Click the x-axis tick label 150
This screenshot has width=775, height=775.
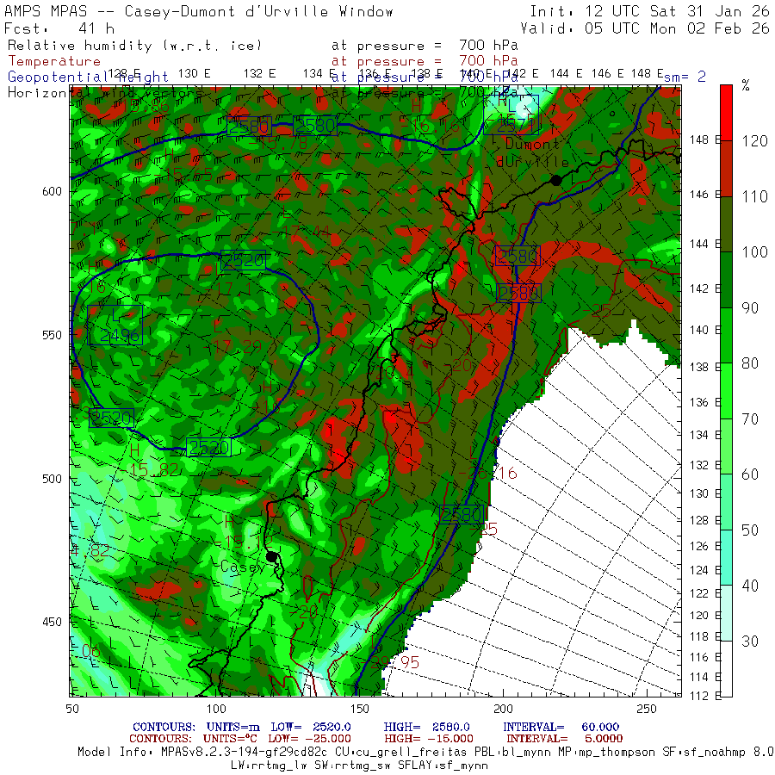point(359,710)
